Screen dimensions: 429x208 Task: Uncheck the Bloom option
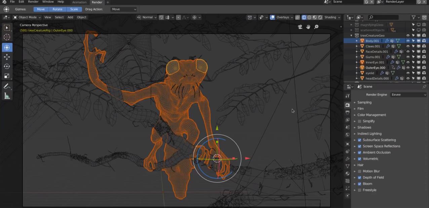point(359,184)
